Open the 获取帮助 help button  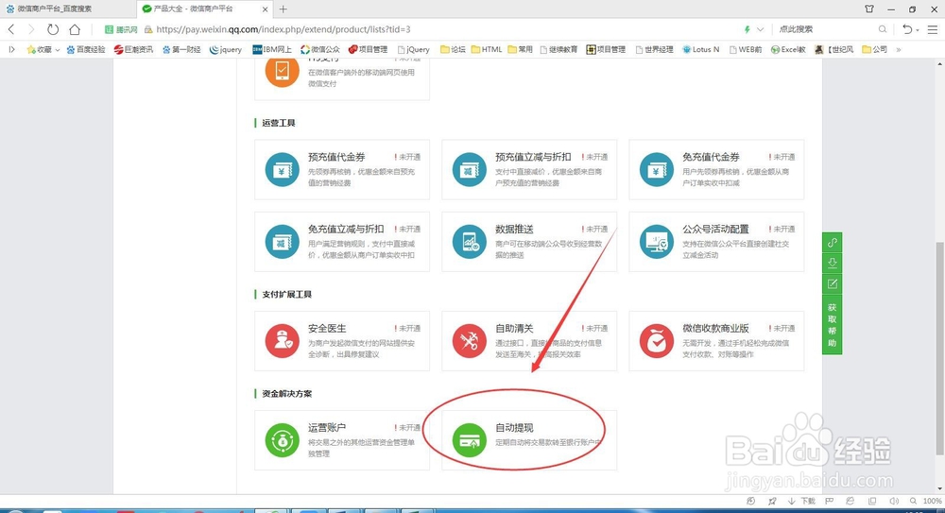(x=833, y=326)
